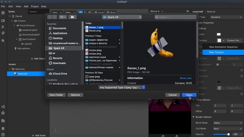Open the Spark AR folder path dropdown

point(122,17)
